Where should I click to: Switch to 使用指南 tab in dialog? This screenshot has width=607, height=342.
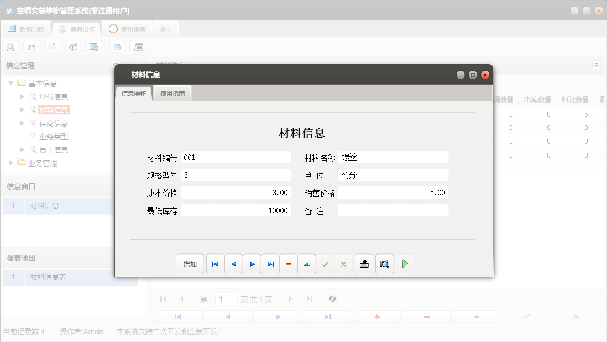pyautogui.click(x=172, y=94)
